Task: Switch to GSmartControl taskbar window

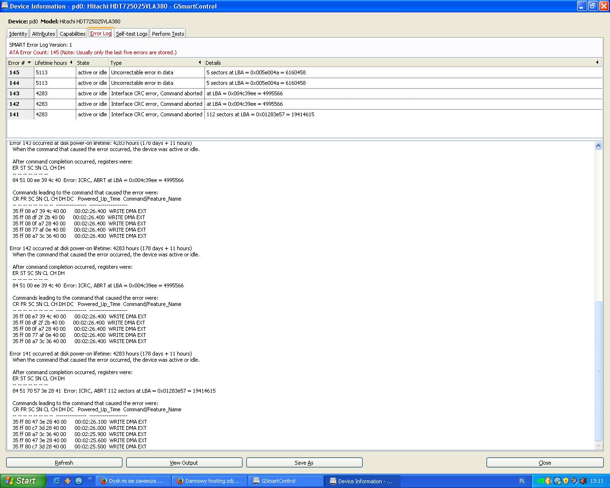Action: coord(286,481)
